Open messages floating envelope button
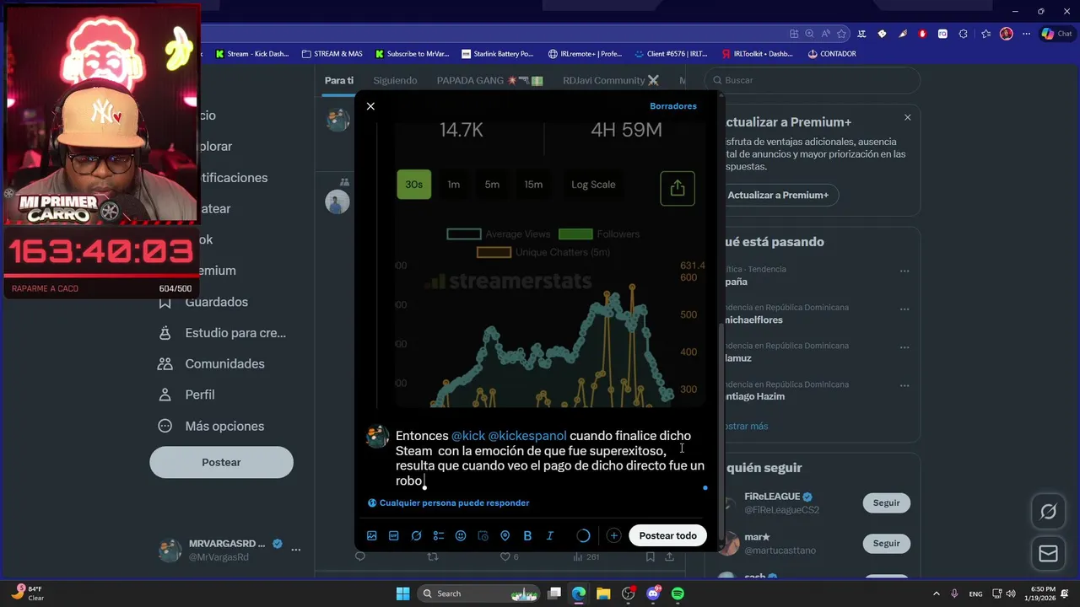 pyautogui.click(x=1048, y=554)
